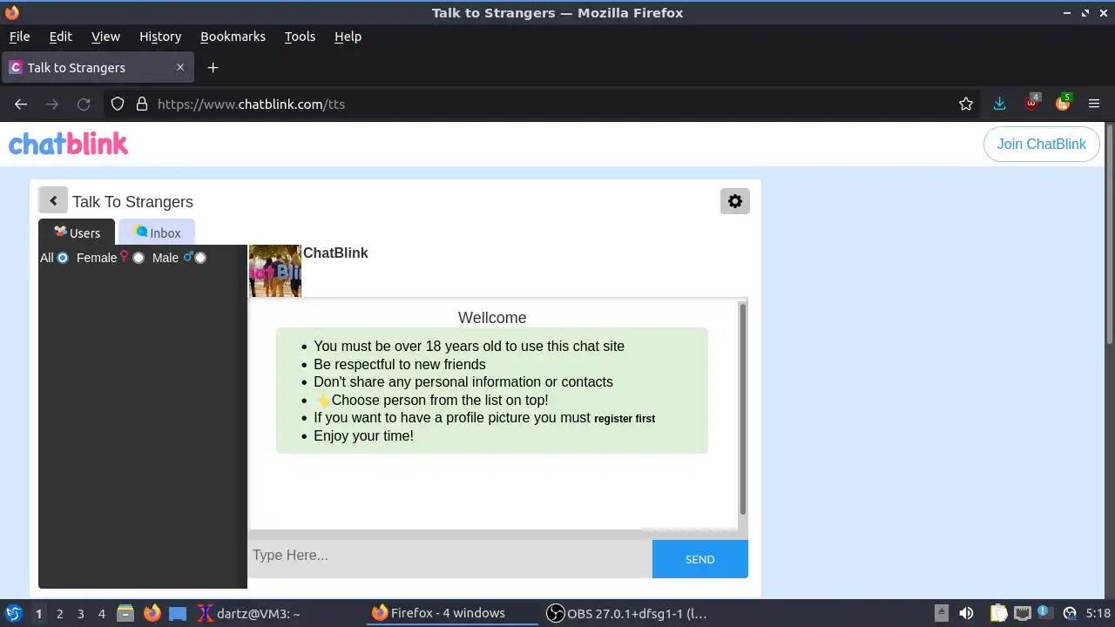Click the 5:18 clock in taskbar
Viewport: 1115px width, 627px height.
coord(1098,613)
